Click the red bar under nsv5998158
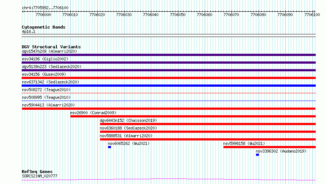 click(x=270, y=147)
